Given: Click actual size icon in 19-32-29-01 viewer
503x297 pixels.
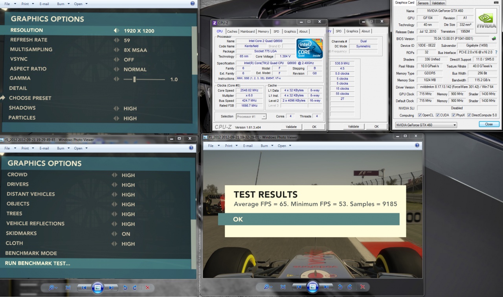Looking at the screenshot, I should pyautogui.click(x=283, y=287).
